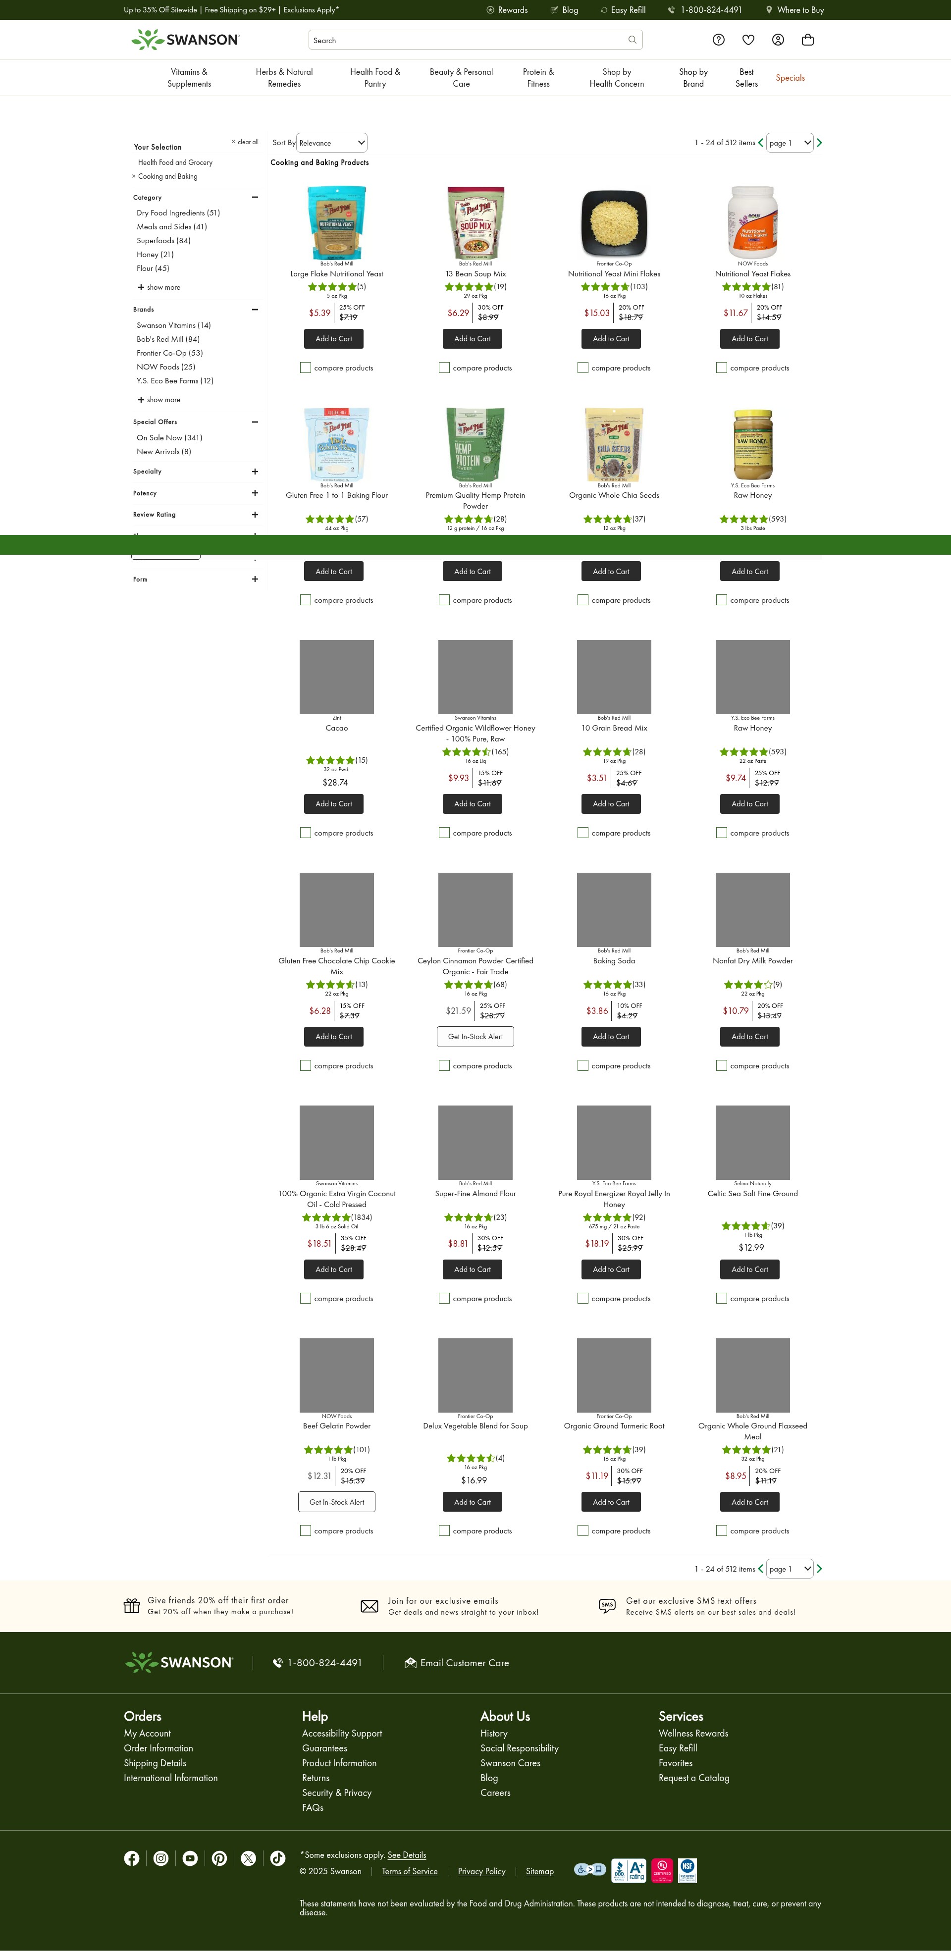The height and width of the screenshot is (1951, 951).
Task: Open Herbs & Natural Remedies menu
Action: [x=284, y=78]
